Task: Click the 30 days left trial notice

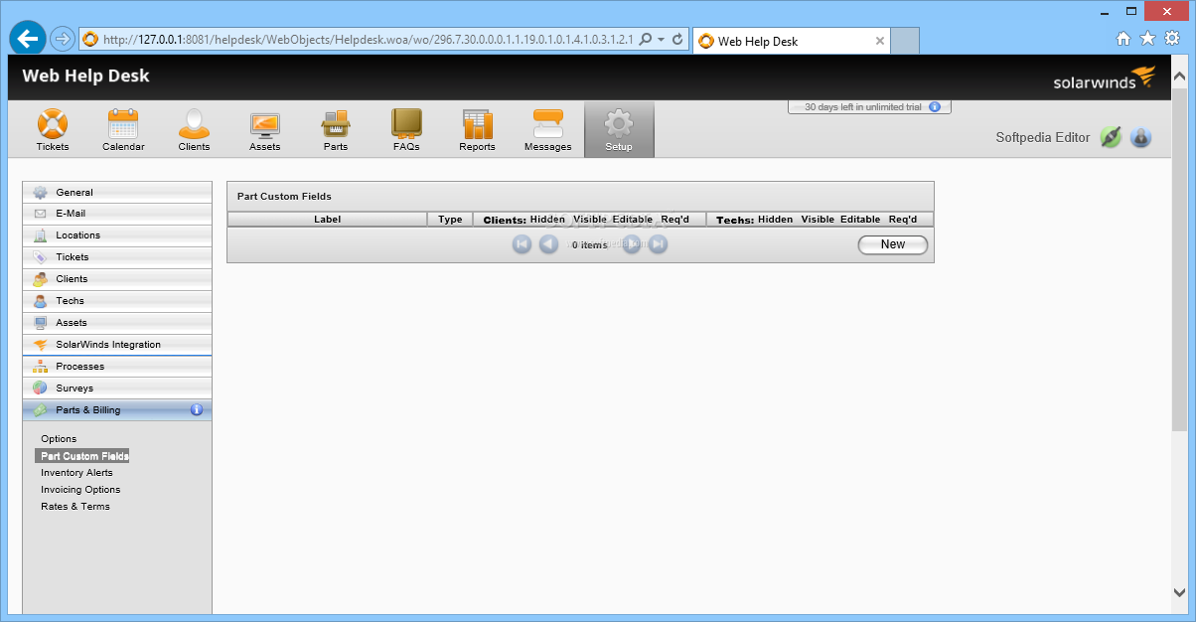Action: click(x=862, y=106)
